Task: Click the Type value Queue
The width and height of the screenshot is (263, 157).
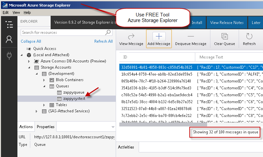Action: [40, 145]
